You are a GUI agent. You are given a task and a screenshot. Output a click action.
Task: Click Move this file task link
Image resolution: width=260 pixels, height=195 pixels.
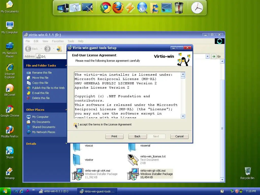pyautogui.click(x=40, y=78)
